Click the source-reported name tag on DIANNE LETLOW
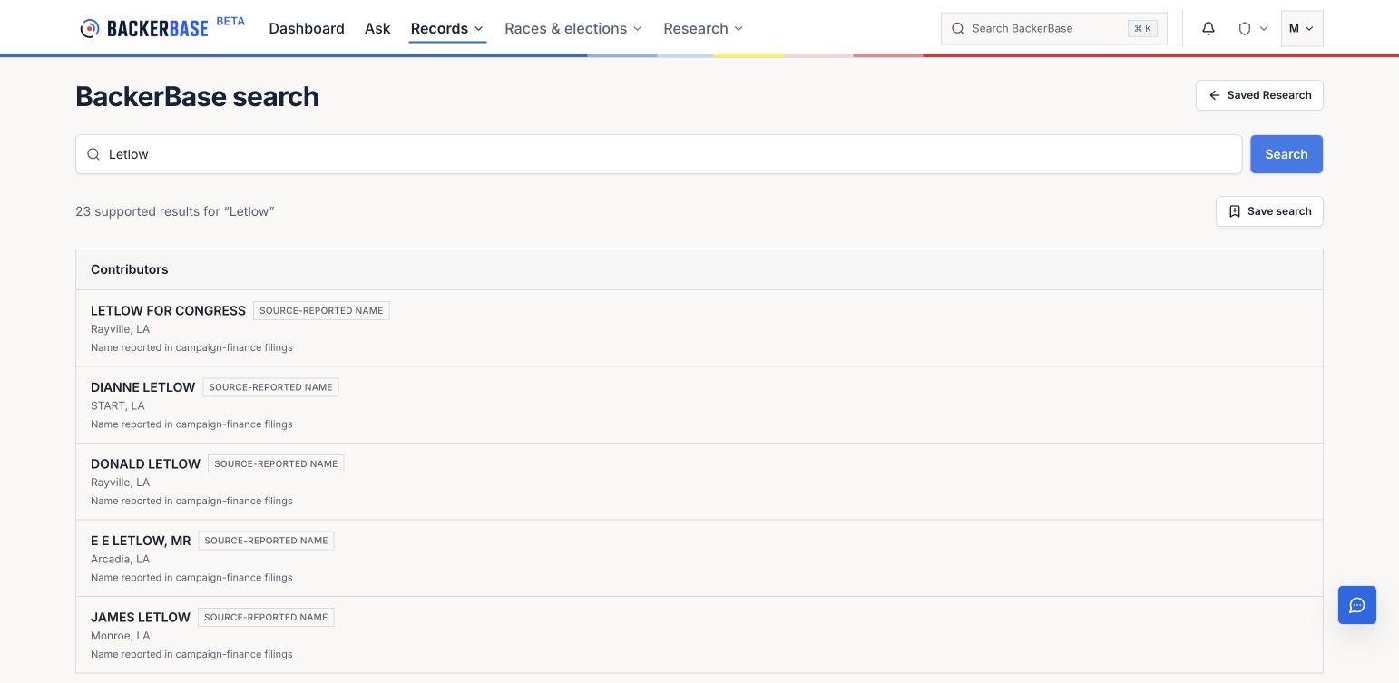Image resolution: width=1399 pixels, height=683 pixels. click(x=270, y=387)
